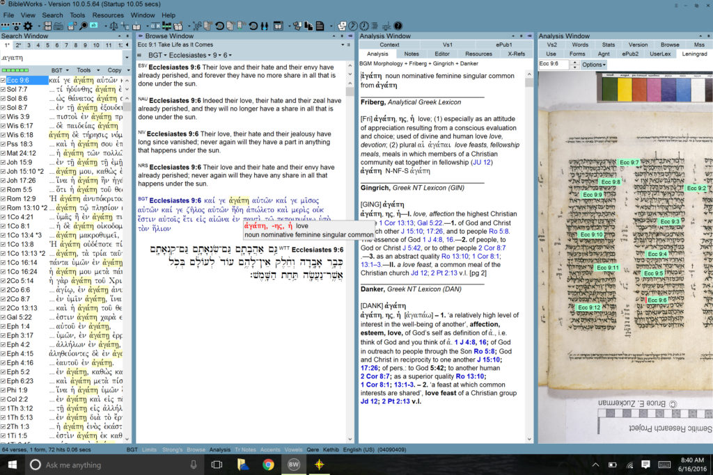This screenshot has width=713, height=475.
Task: Follow the JU 12 link in Friberg entry
Action: pos(482,162)
